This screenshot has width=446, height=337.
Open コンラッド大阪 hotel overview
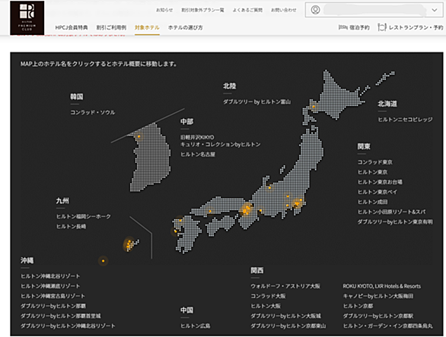point(268,296)
